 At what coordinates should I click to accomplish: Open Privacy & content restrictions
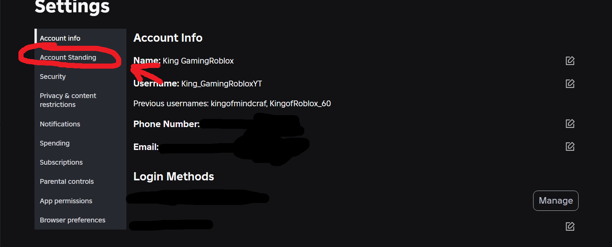click(68, 100)
